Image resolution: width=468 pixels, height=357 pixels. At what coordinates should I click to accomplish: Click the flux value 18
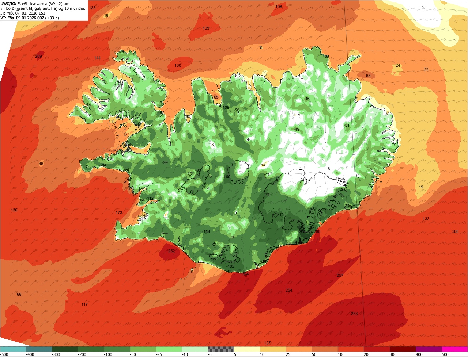point(106,15)
